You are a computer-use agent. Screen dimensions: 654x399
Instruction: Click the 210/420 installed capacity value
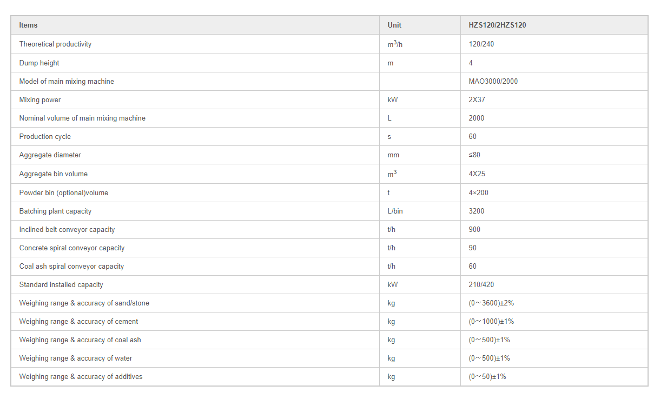[481, 285]
